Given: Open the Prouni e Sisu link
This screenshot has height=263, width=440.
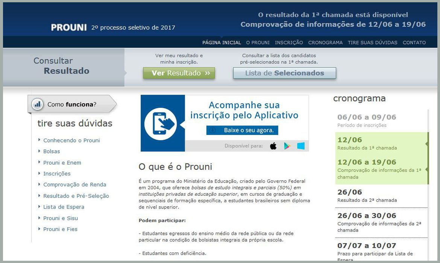Looking at the screenshot, I should 61,218.
